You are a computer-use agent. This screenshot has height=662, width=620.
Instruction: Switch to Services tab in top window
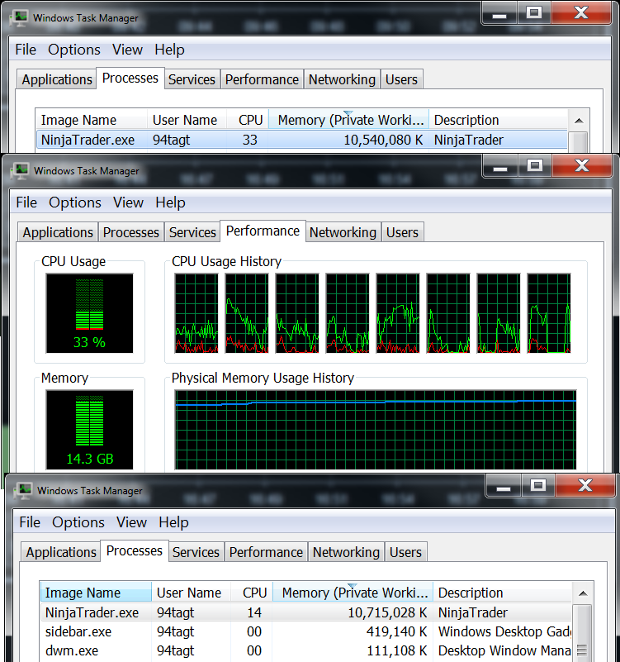point(192,79)
